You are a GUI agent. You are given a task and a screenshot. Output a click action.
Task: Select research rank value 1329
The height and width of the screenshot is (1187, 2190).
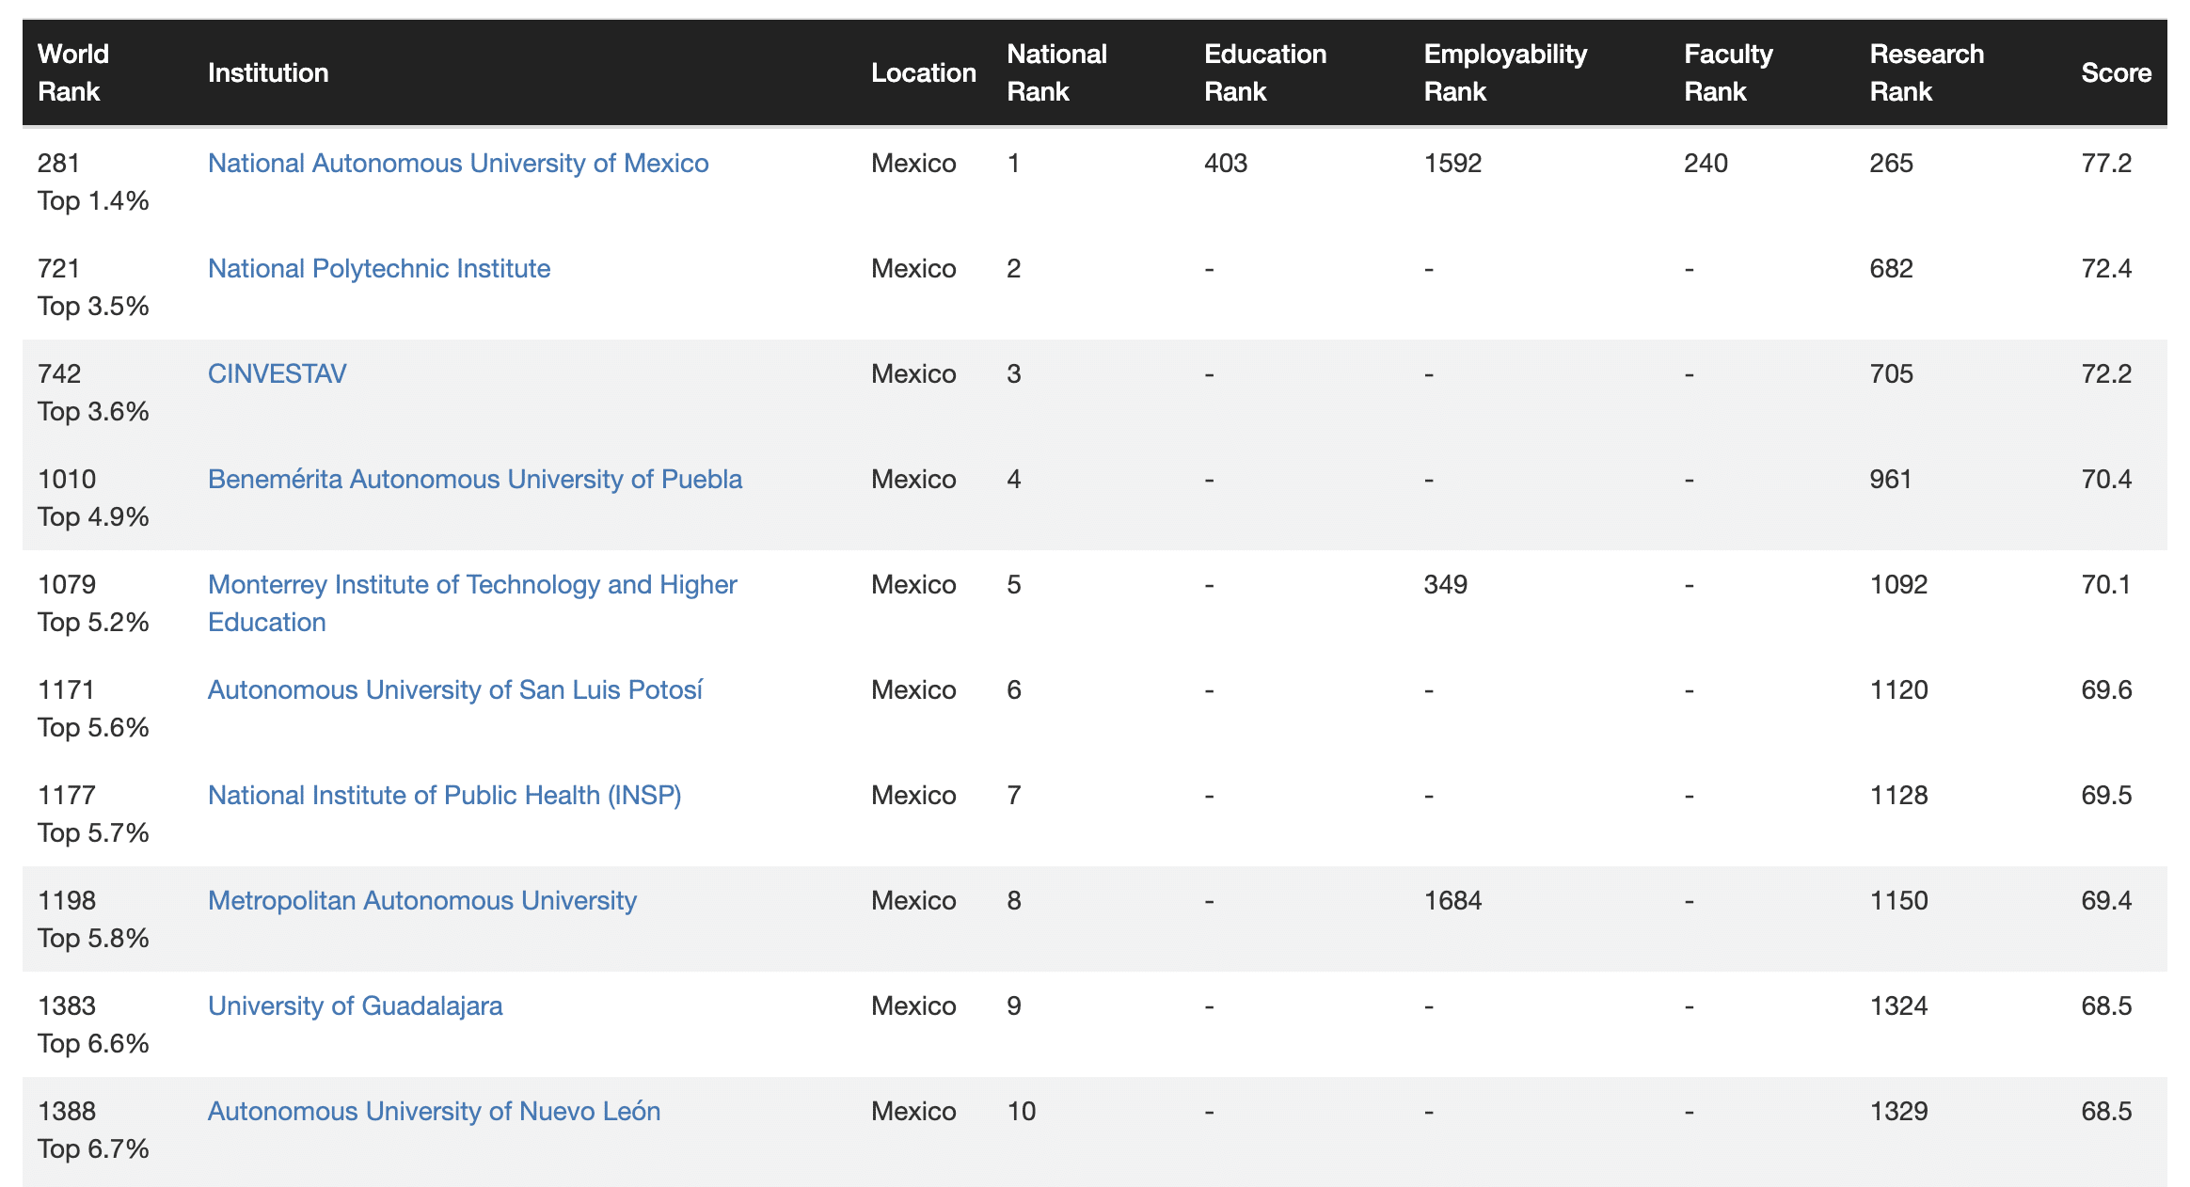point(1899,1111)
